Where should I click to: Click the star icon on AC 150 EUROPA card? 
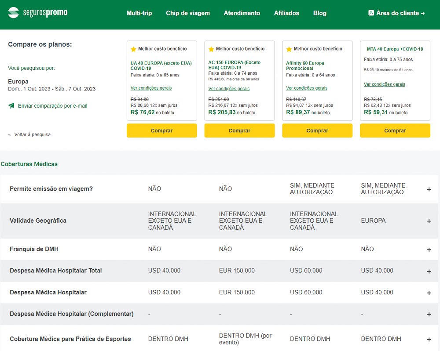pos(211,49)
